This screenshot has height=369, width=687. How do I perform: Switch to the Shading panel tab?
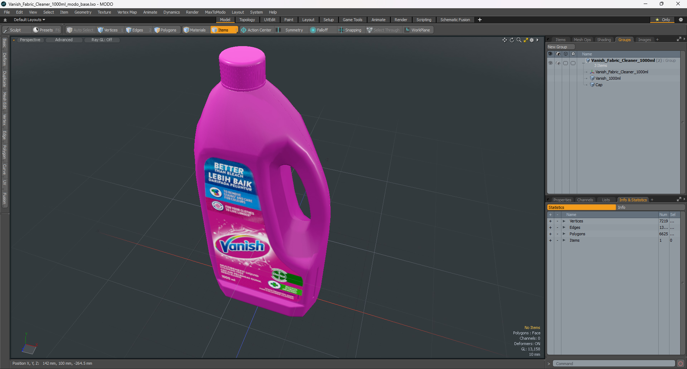coord(604,40)
